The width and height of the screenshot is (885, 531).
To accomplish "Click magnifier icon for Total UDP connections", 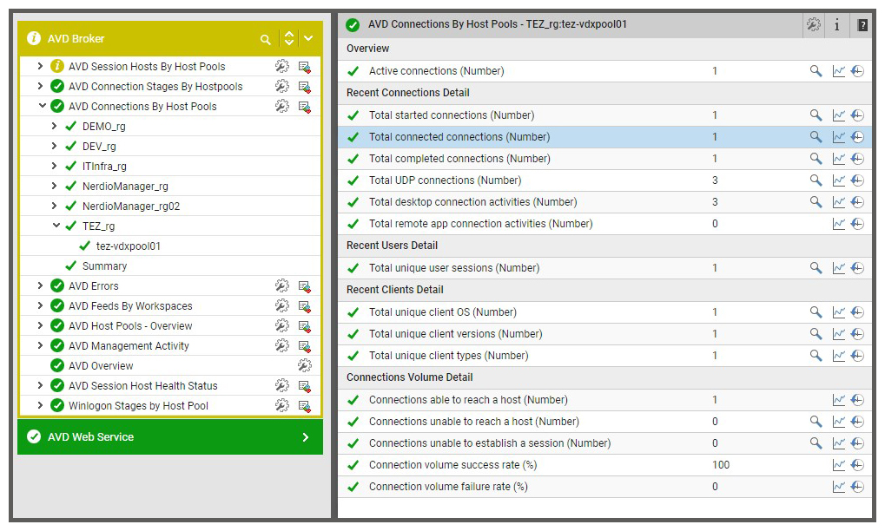I will [x=816, y=180].
